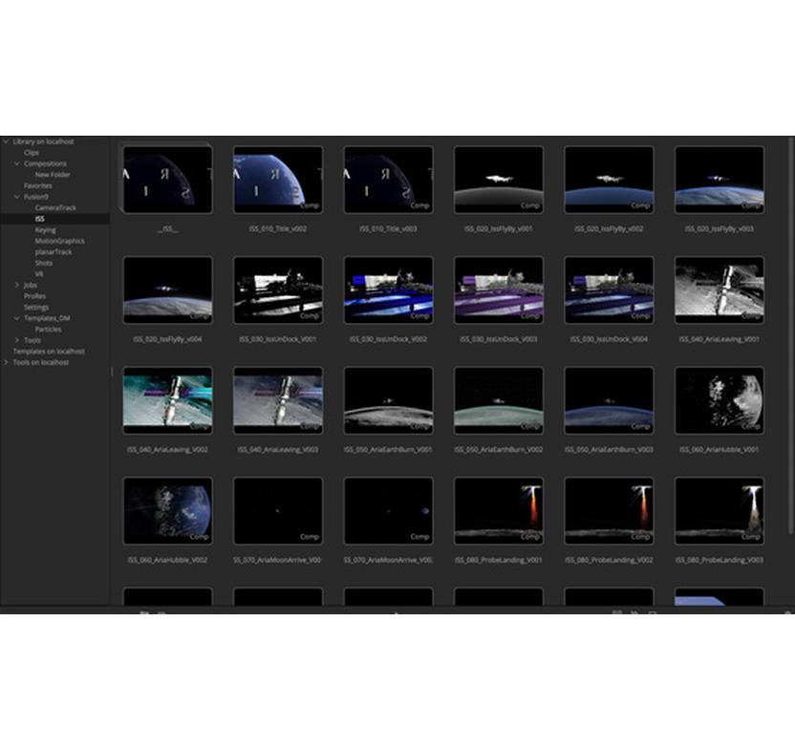This screenshot has height=750, width=795.
Task: Choose the ISS_050_AriaEarthBurn_V003 thumbnail
Action: (x=609, y=400)
